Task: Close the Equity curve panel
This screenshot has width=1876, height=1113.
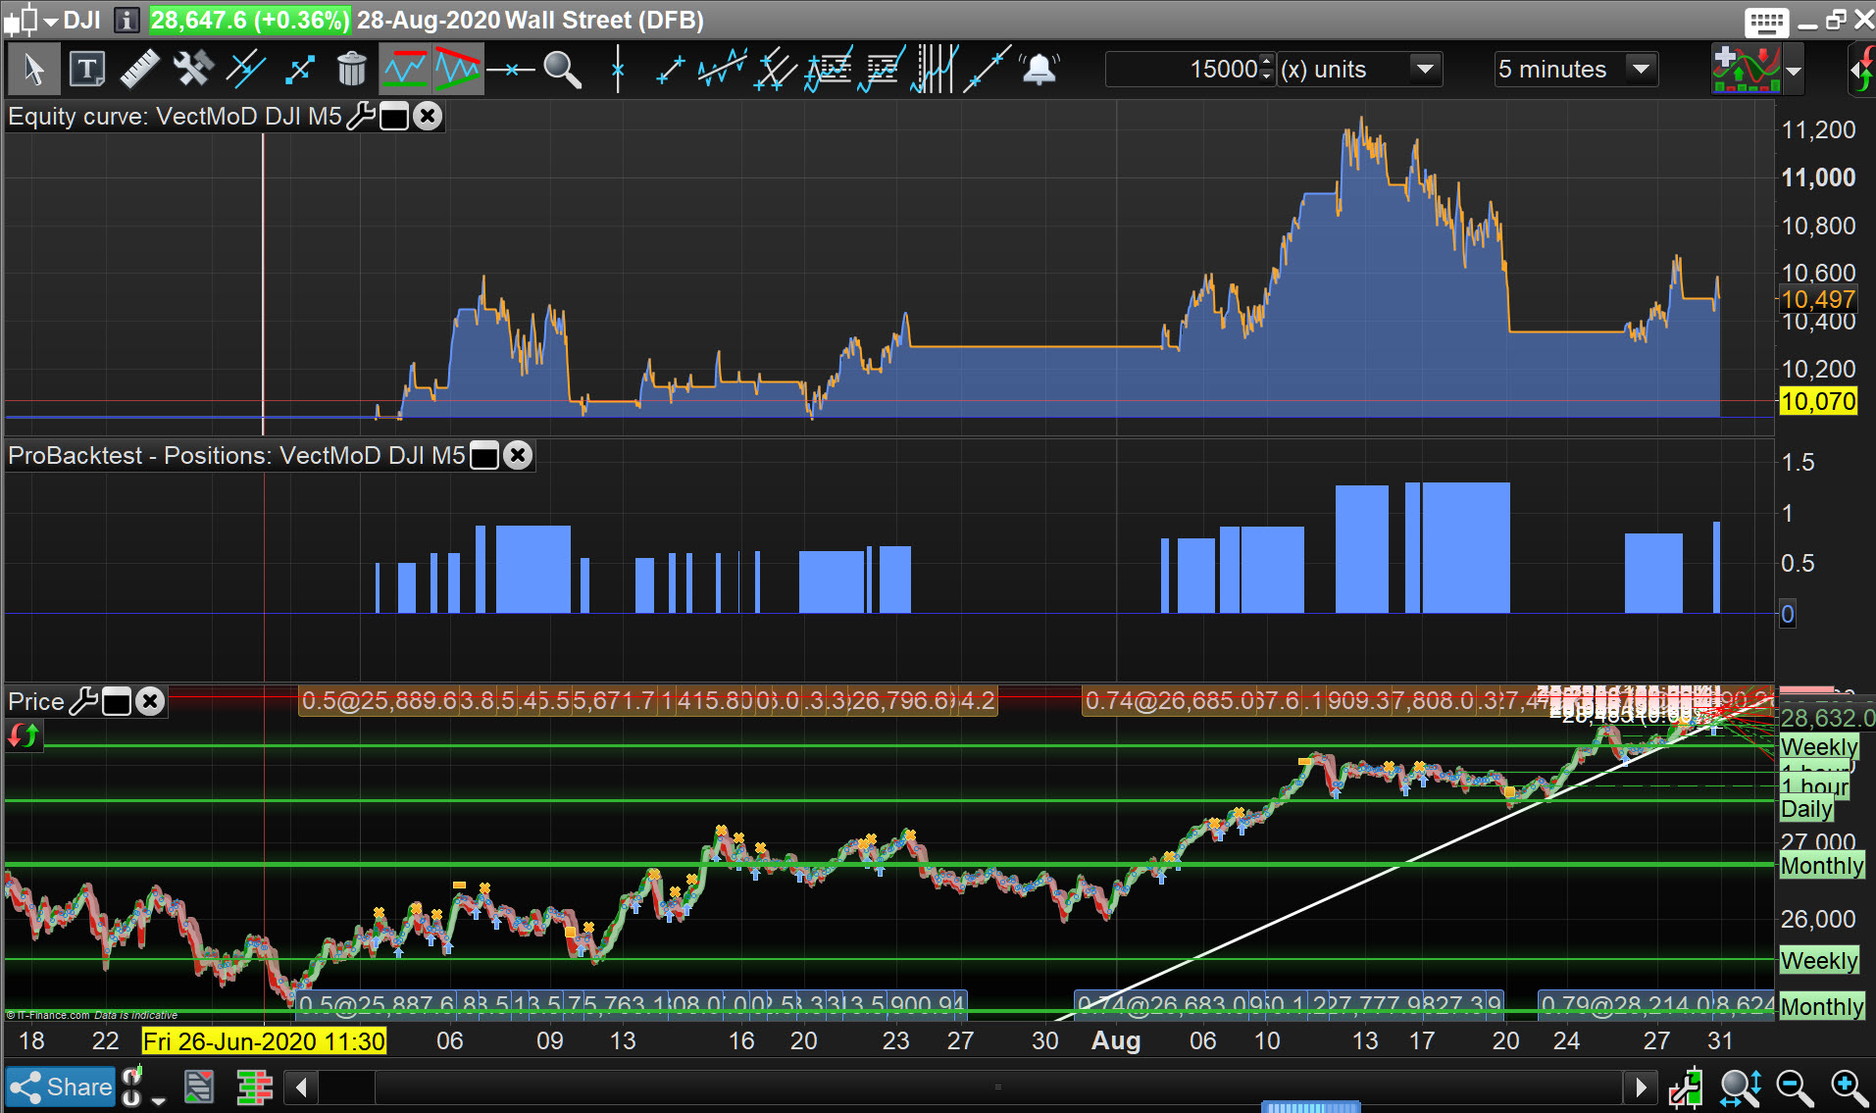Action: 428,117
